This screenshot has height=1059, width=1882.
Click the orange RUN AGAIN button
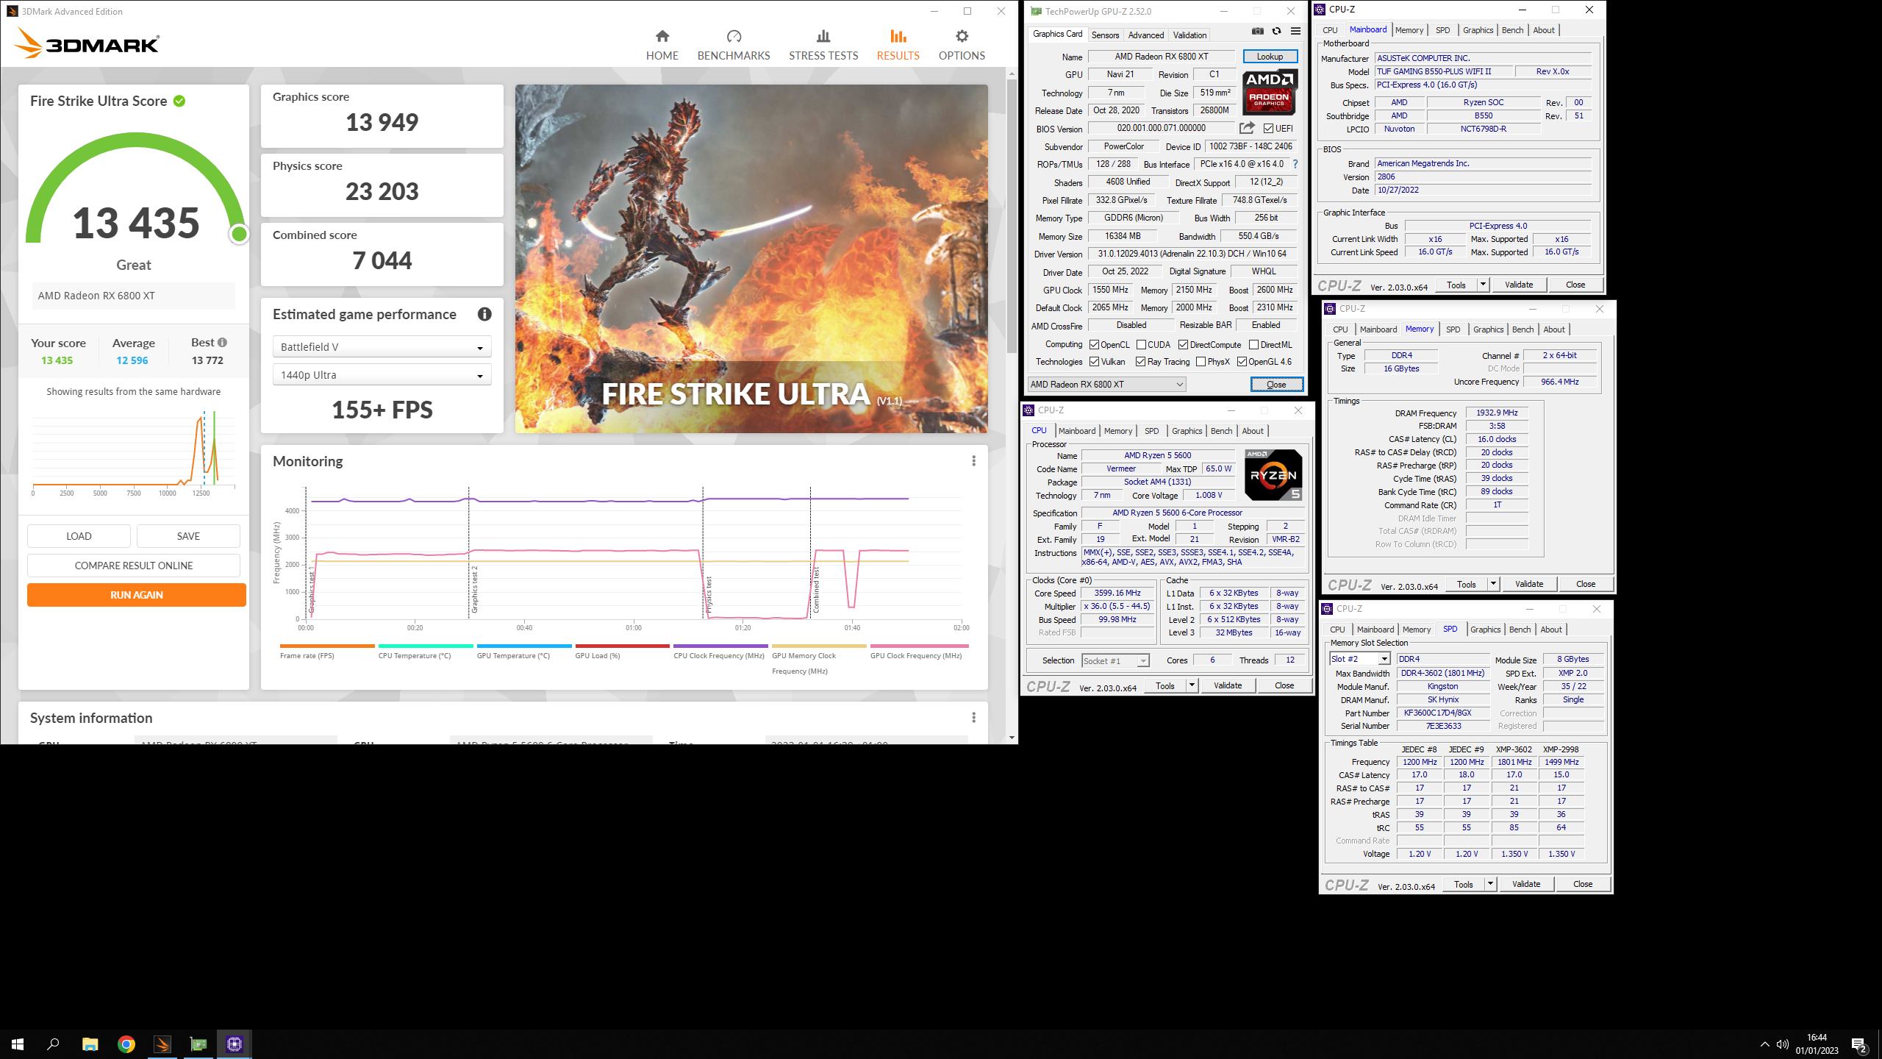137,595
